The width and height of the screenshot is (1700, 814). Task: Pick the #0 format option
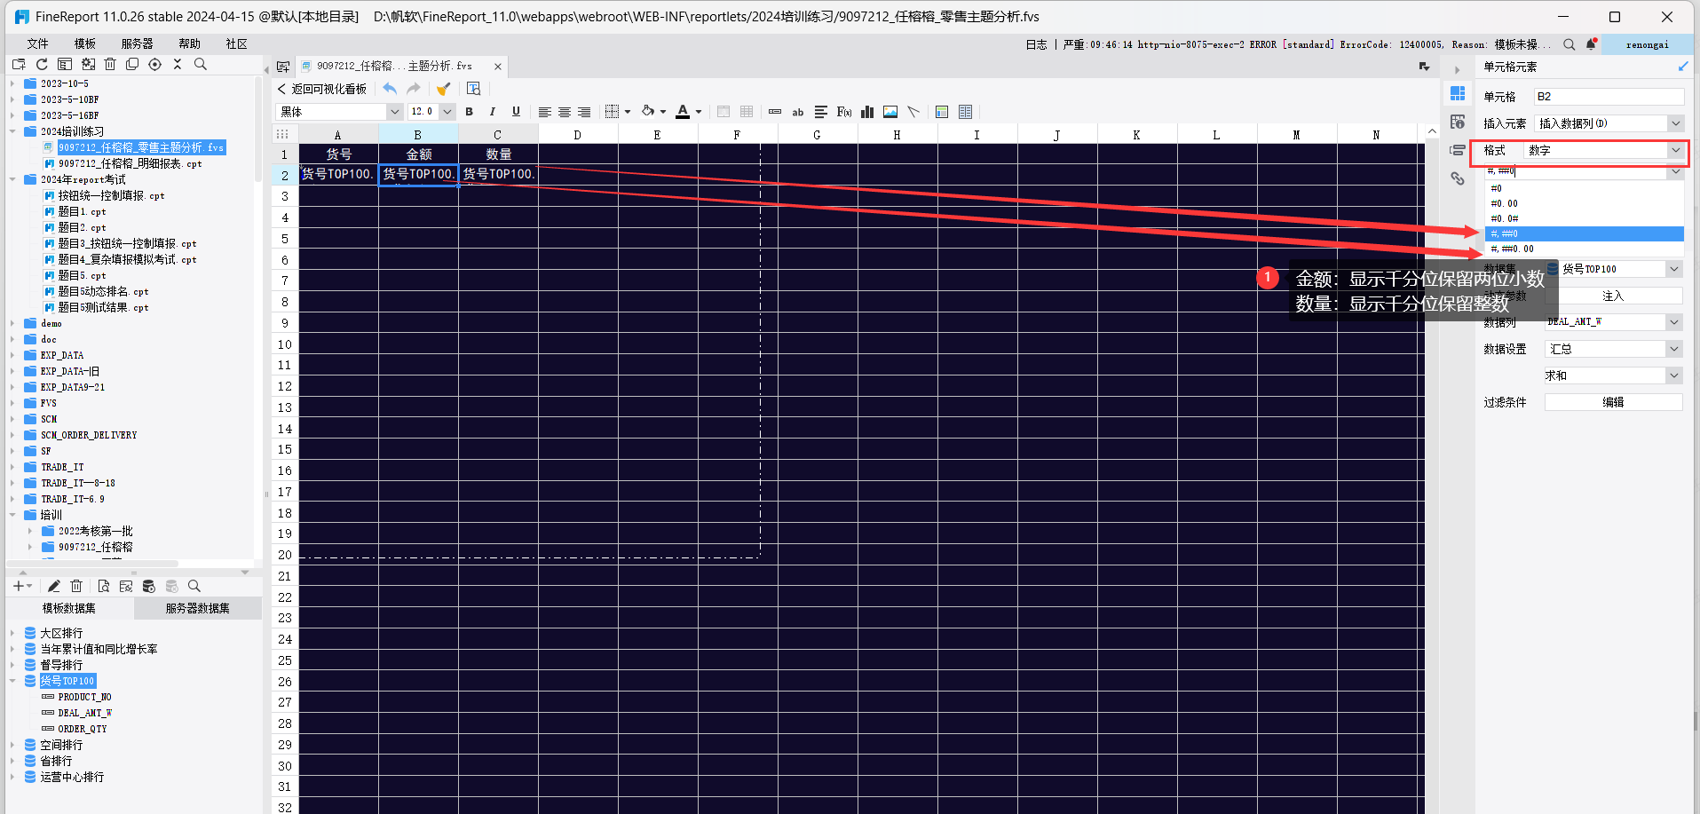click(1584, 189)
